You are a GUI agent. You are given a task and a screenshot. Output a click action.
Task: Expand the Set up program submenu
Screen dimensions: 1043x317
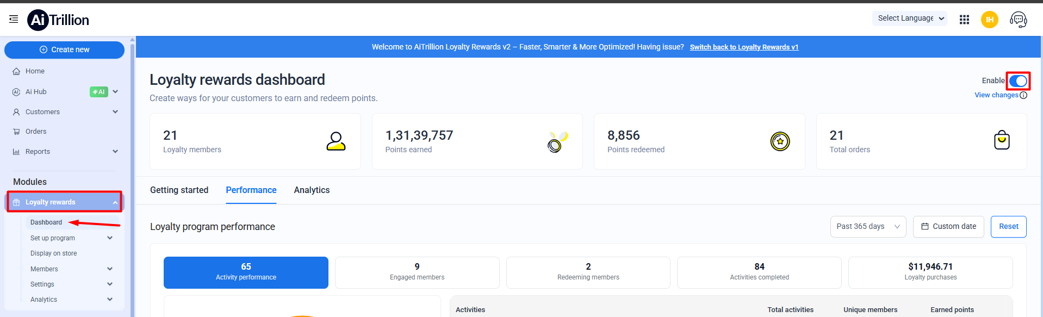click(x=110, y=238)
